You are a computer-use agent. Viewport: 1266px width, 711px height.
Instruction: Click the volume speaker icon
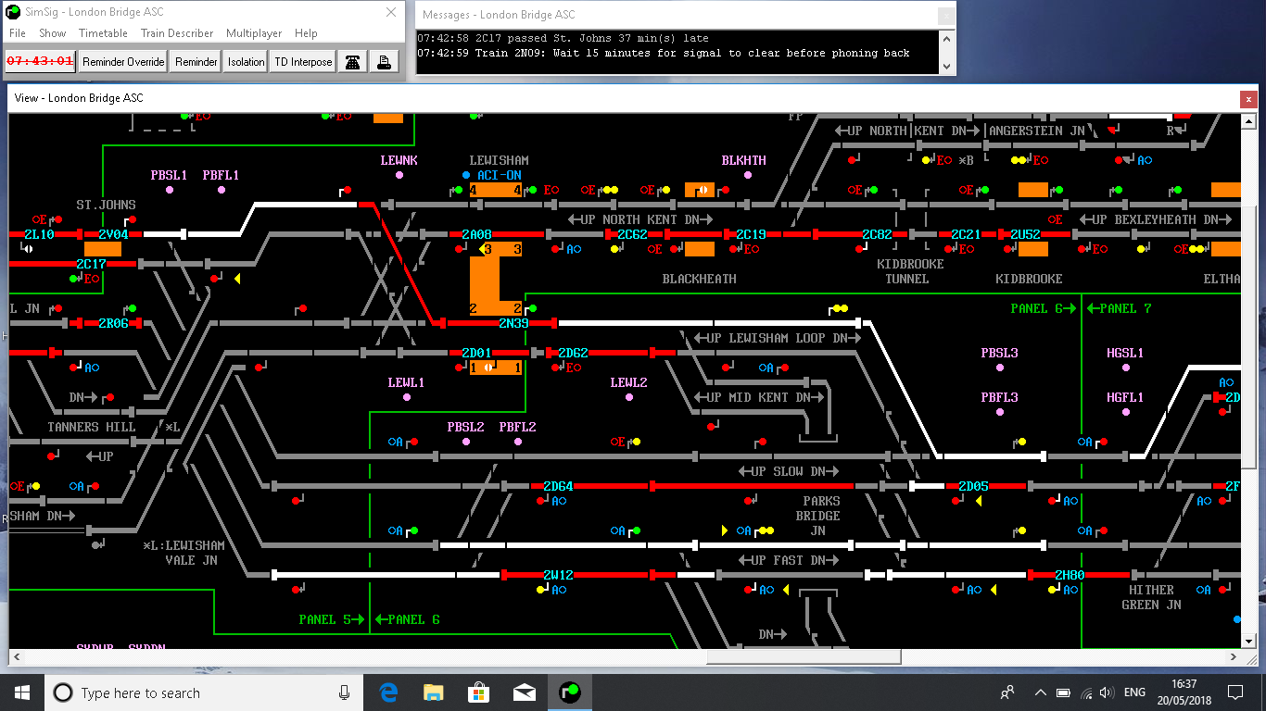1106,692
